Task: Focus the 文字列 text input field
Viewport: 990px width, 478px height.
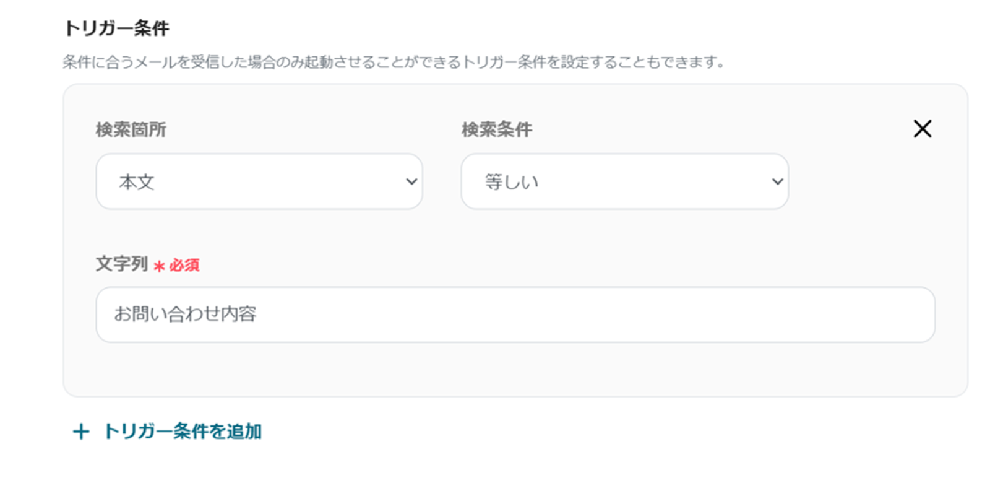Action: coord(515,315)
